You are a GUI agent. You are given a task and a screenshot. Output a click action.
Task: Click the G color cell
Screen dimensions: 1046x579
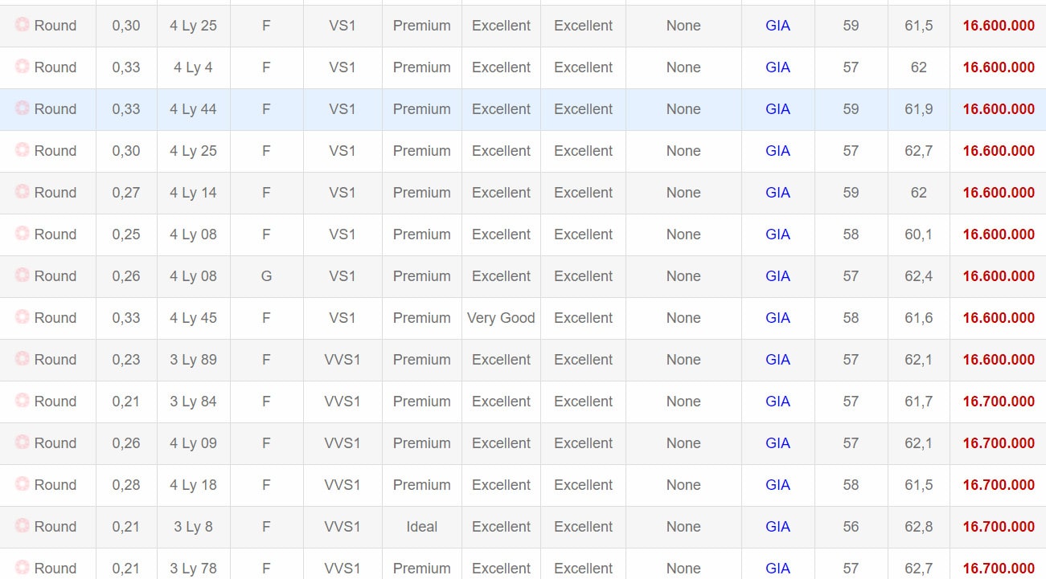(x=266, y=276)
